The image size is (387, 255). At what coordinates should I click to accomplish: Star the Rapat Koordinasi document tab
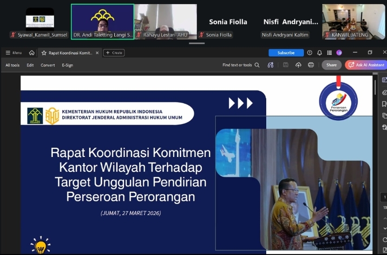pyautogui.click(x=44, y=53)
